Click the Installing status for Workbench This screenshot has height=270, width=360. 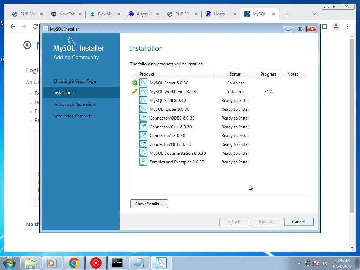(x=235, y=92)
